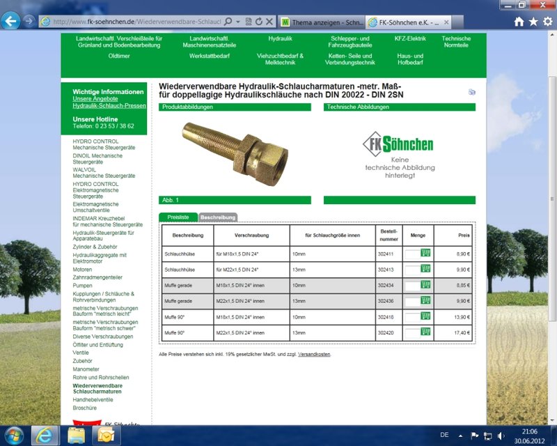Click cart icon for order number 302436
Screen dimensions: 557x446
click(425, 300)
